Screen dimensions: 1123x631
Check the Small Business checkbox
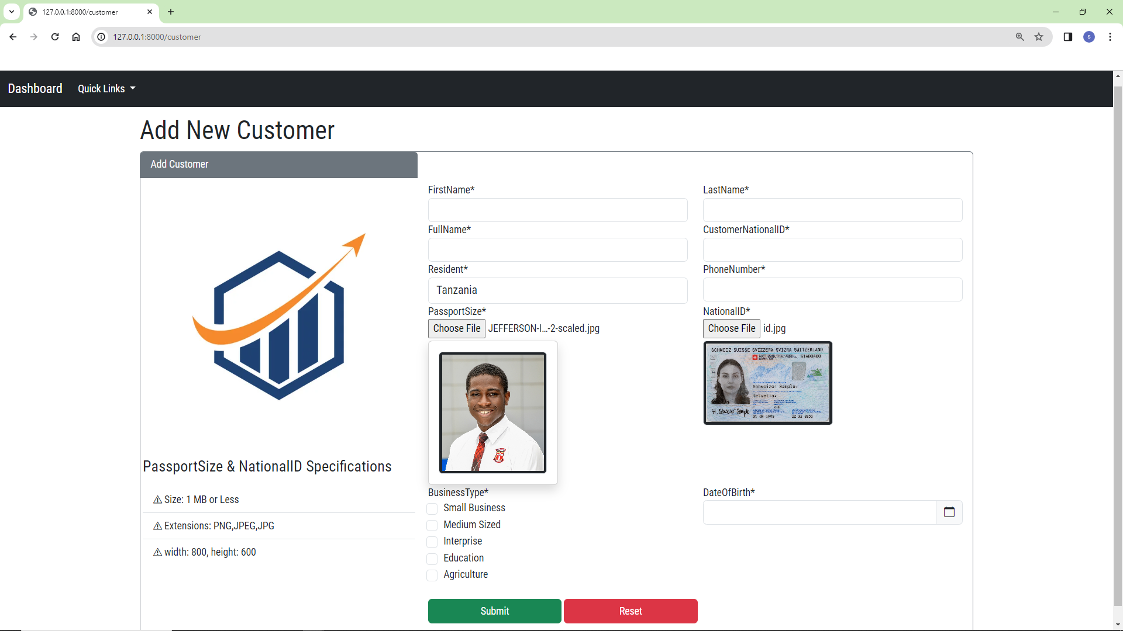click(x=432, y=508)
